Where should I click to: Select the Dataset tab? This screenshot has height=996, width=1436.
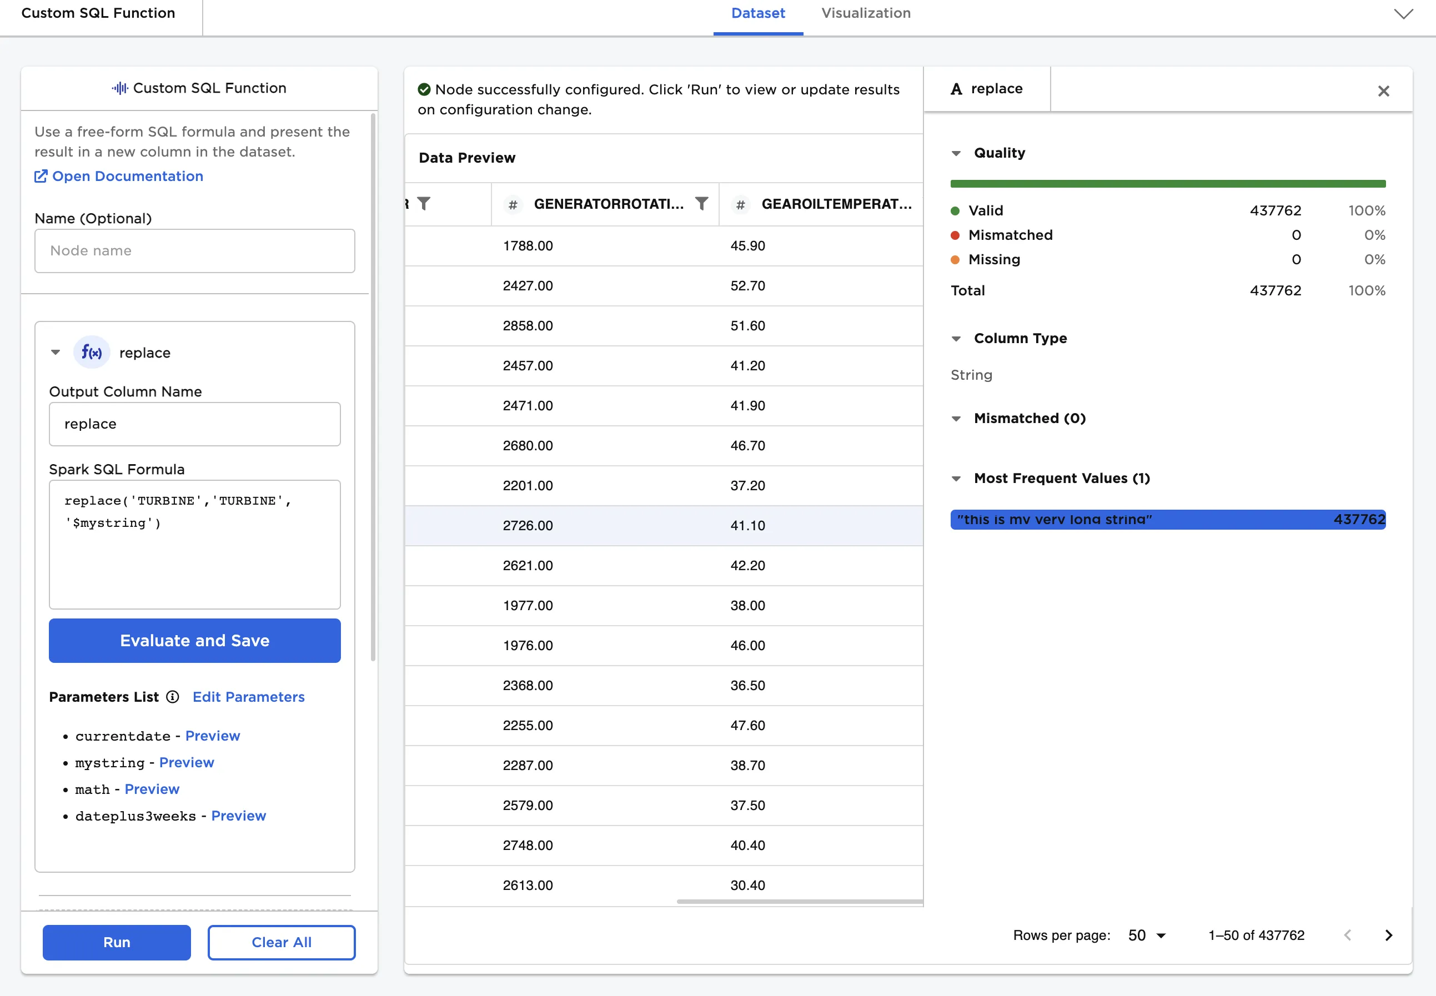coord(757,14)
